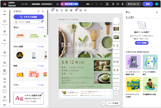Open the リールやストーリー動画を作成 tutorial thumbnail

click(x=133, y=62)
